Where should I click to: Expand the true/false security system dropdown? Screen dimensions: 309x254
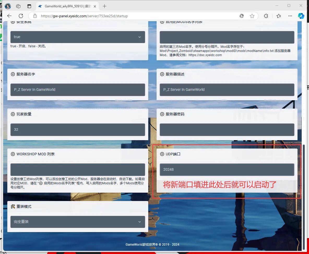coord(78,37)
